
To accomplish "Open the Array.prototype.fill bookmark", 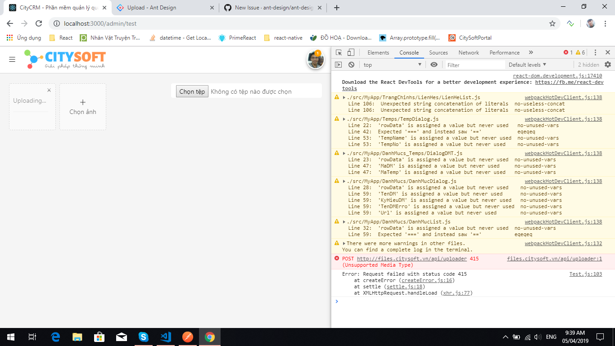I will pos(410,38).
